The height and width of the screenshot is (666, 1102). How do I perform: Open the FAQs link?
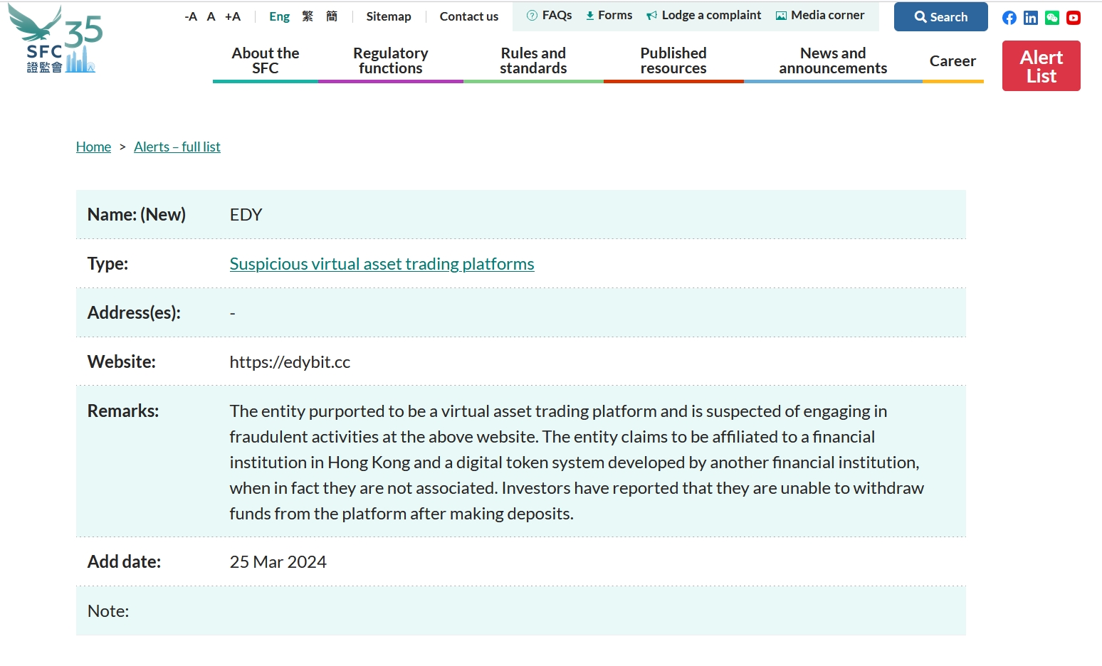(550, 16)
